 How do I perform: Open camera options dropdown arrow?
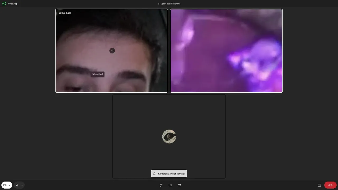(x=10, y=185)
